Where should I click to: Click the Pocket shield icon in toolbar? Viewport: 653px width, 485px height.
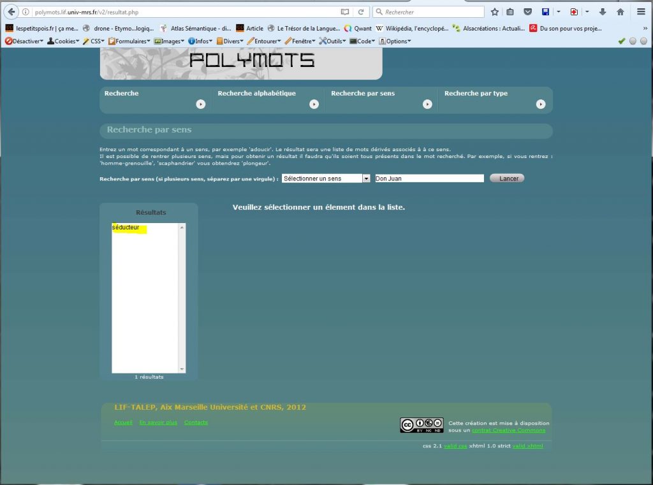tap(528, 12)
